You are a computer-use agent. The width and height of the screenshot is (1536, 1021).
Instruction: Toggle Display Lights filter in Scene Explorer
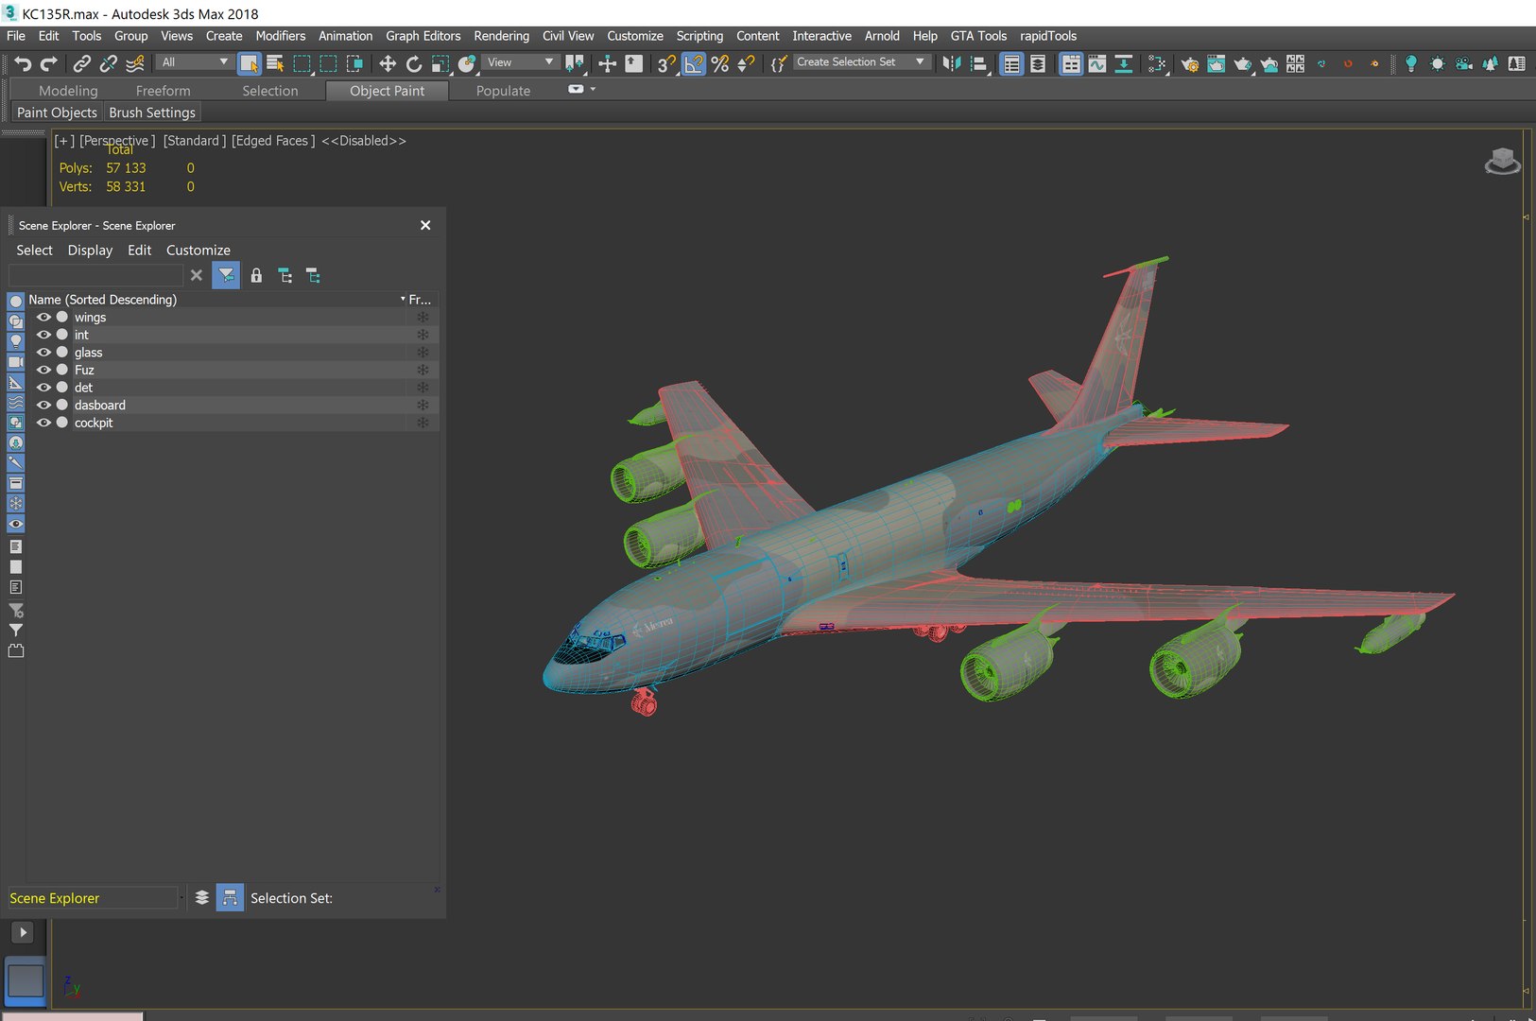(16, 341)
